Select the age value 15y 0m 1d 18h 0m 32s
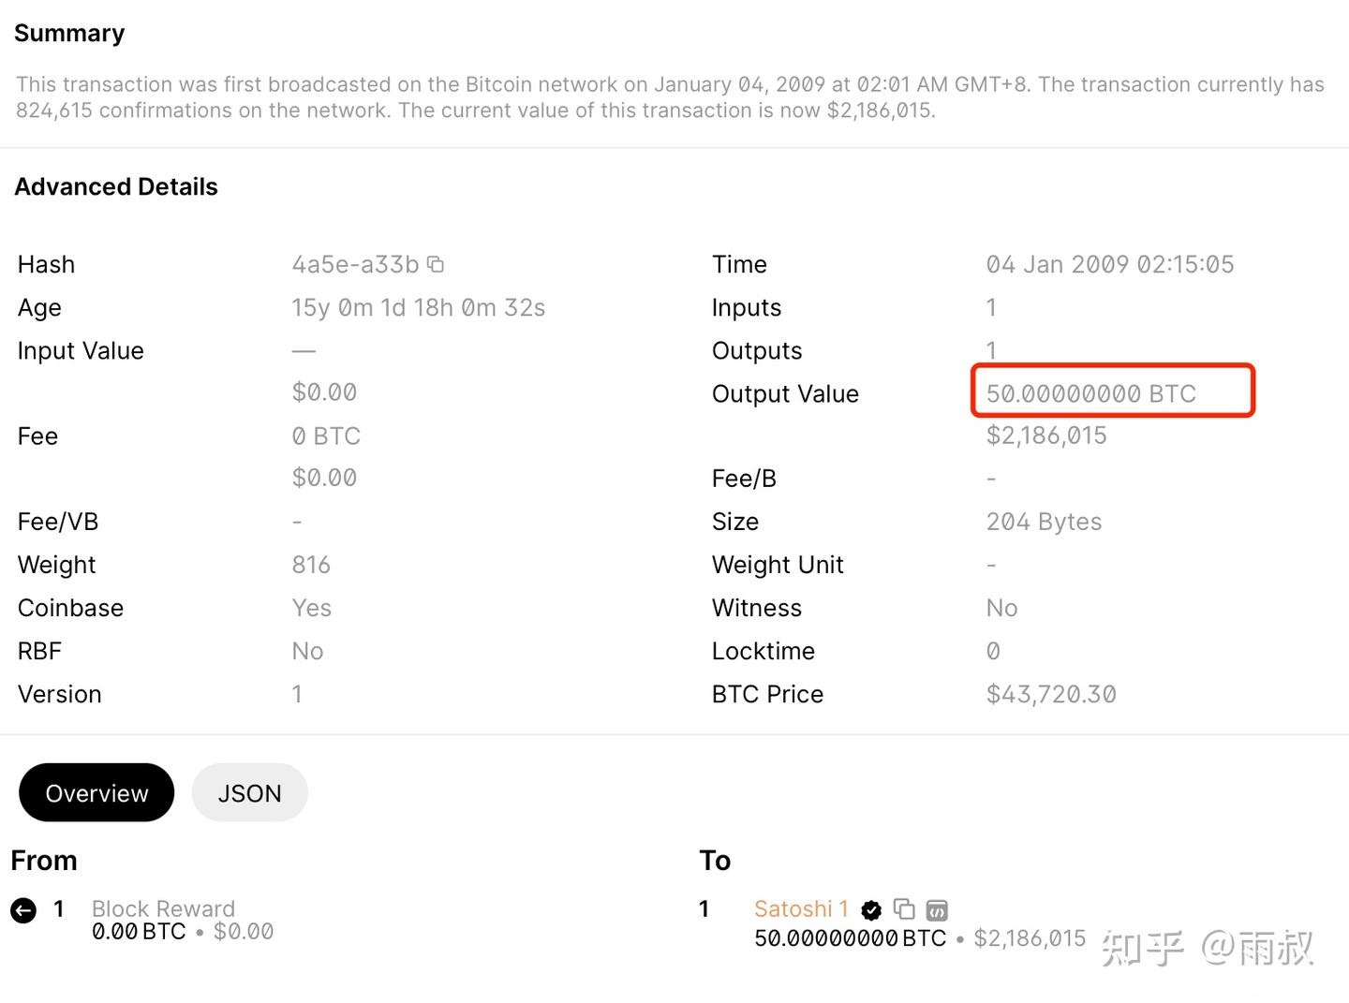The height and width of the screenshot is (1003, 1349). coord(418,307)
